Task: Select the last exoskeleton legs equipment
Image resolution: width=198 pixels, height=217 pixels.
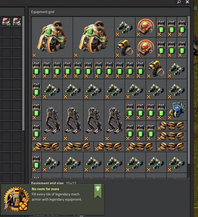Action: 114,121
